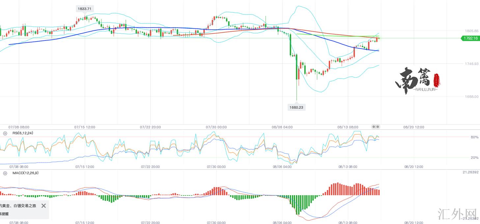The width and height of the screenshot is (480, 224).
Task: Select the green 1792.16 current price tag
Action: tap(470, 38)
